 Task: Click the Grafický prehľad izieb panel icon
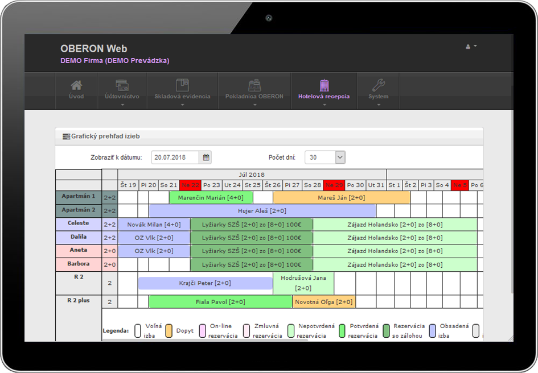click(x=66, y=136)
